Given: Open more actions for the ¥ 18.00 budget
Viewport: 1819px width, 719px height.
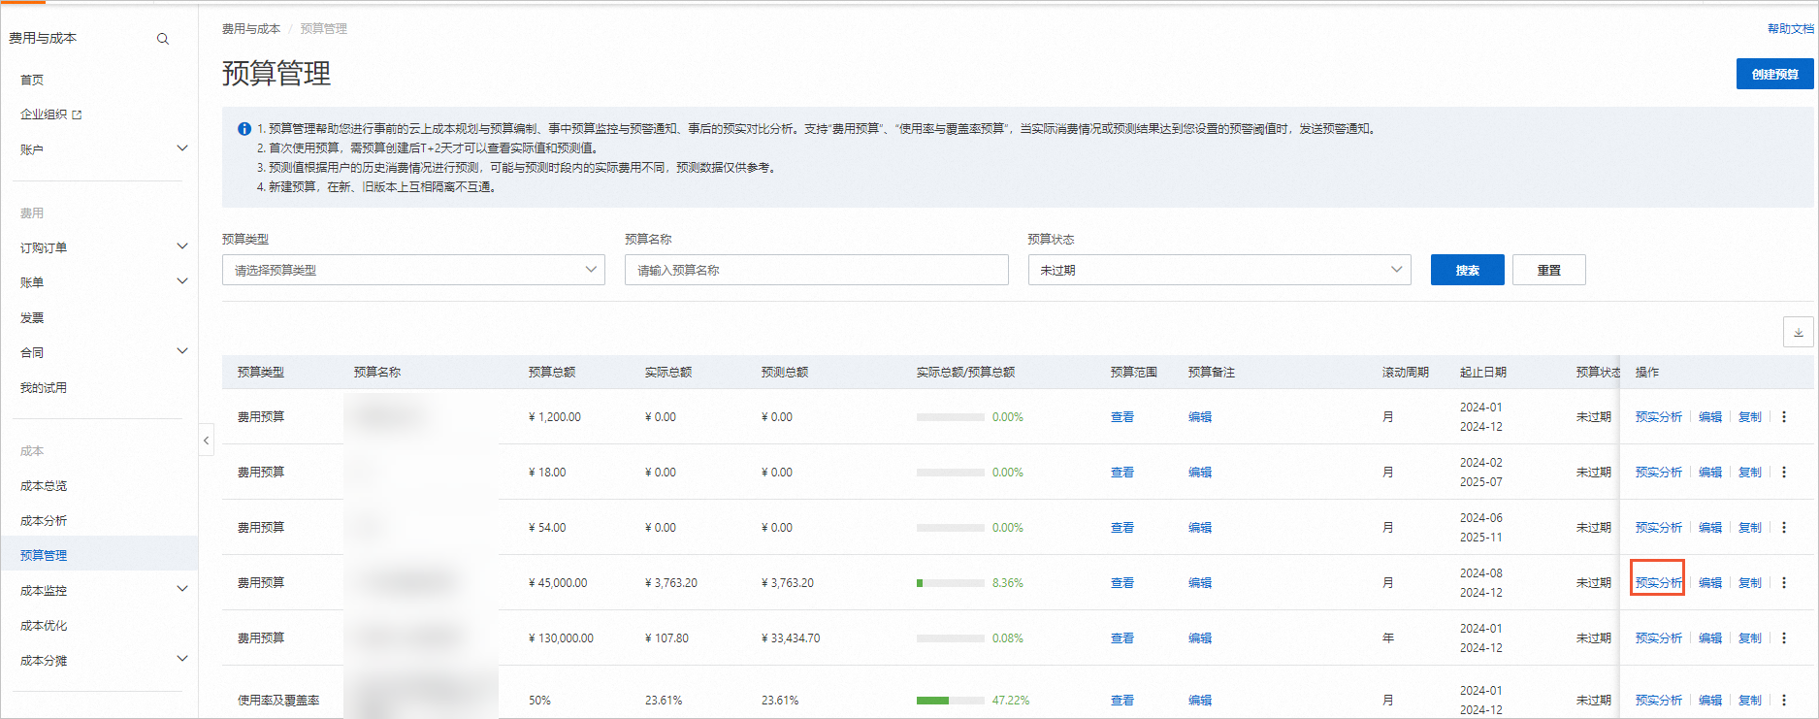Looking at the screenshot, I should point(1784,473).
